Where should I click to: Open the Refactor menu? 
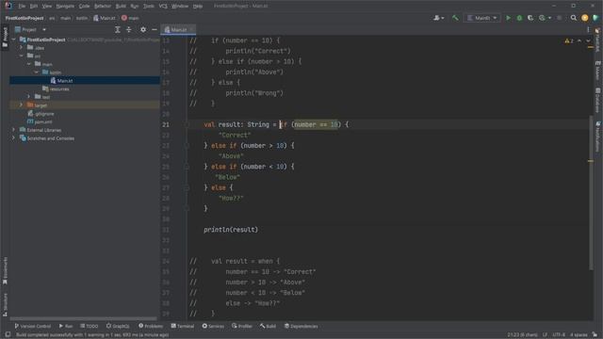(103, 7)
